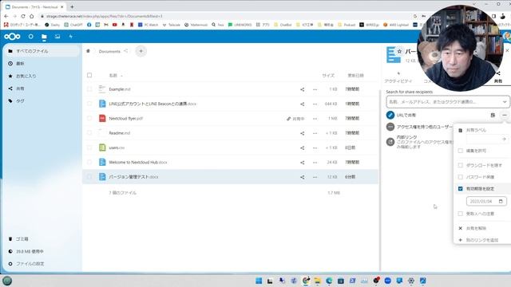This screenshot has height=287, width=511.
Task: Share the LINE公式アカウント docx via its share icon
Action: tap(302, 104)
